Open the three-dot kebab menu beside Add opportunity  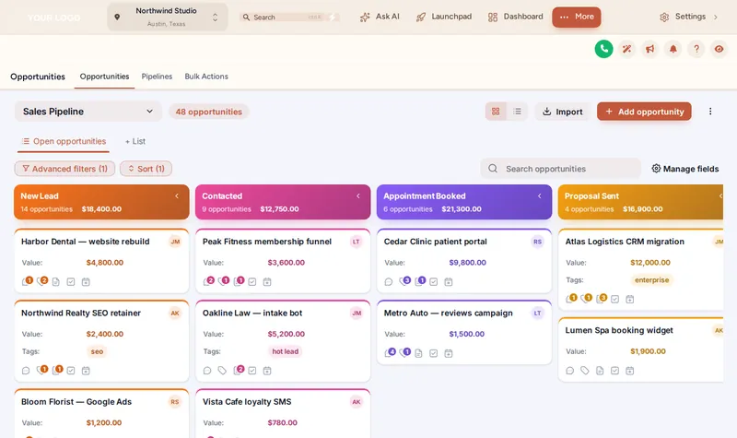click(x=710, y=112)
